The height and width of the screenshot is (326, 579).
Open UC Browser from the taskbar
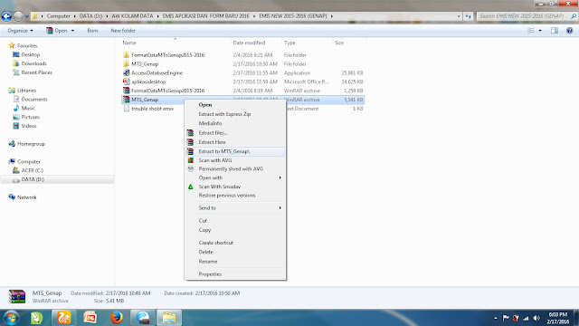[63, 318]
